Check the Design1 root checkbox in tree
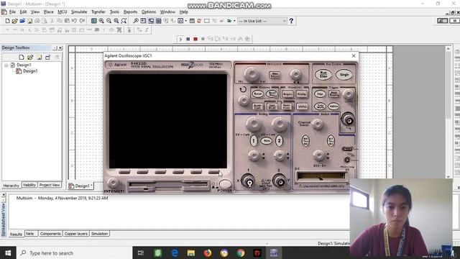Image resolution: width=460 pixels, height=259 pixels. coord(13,65)
